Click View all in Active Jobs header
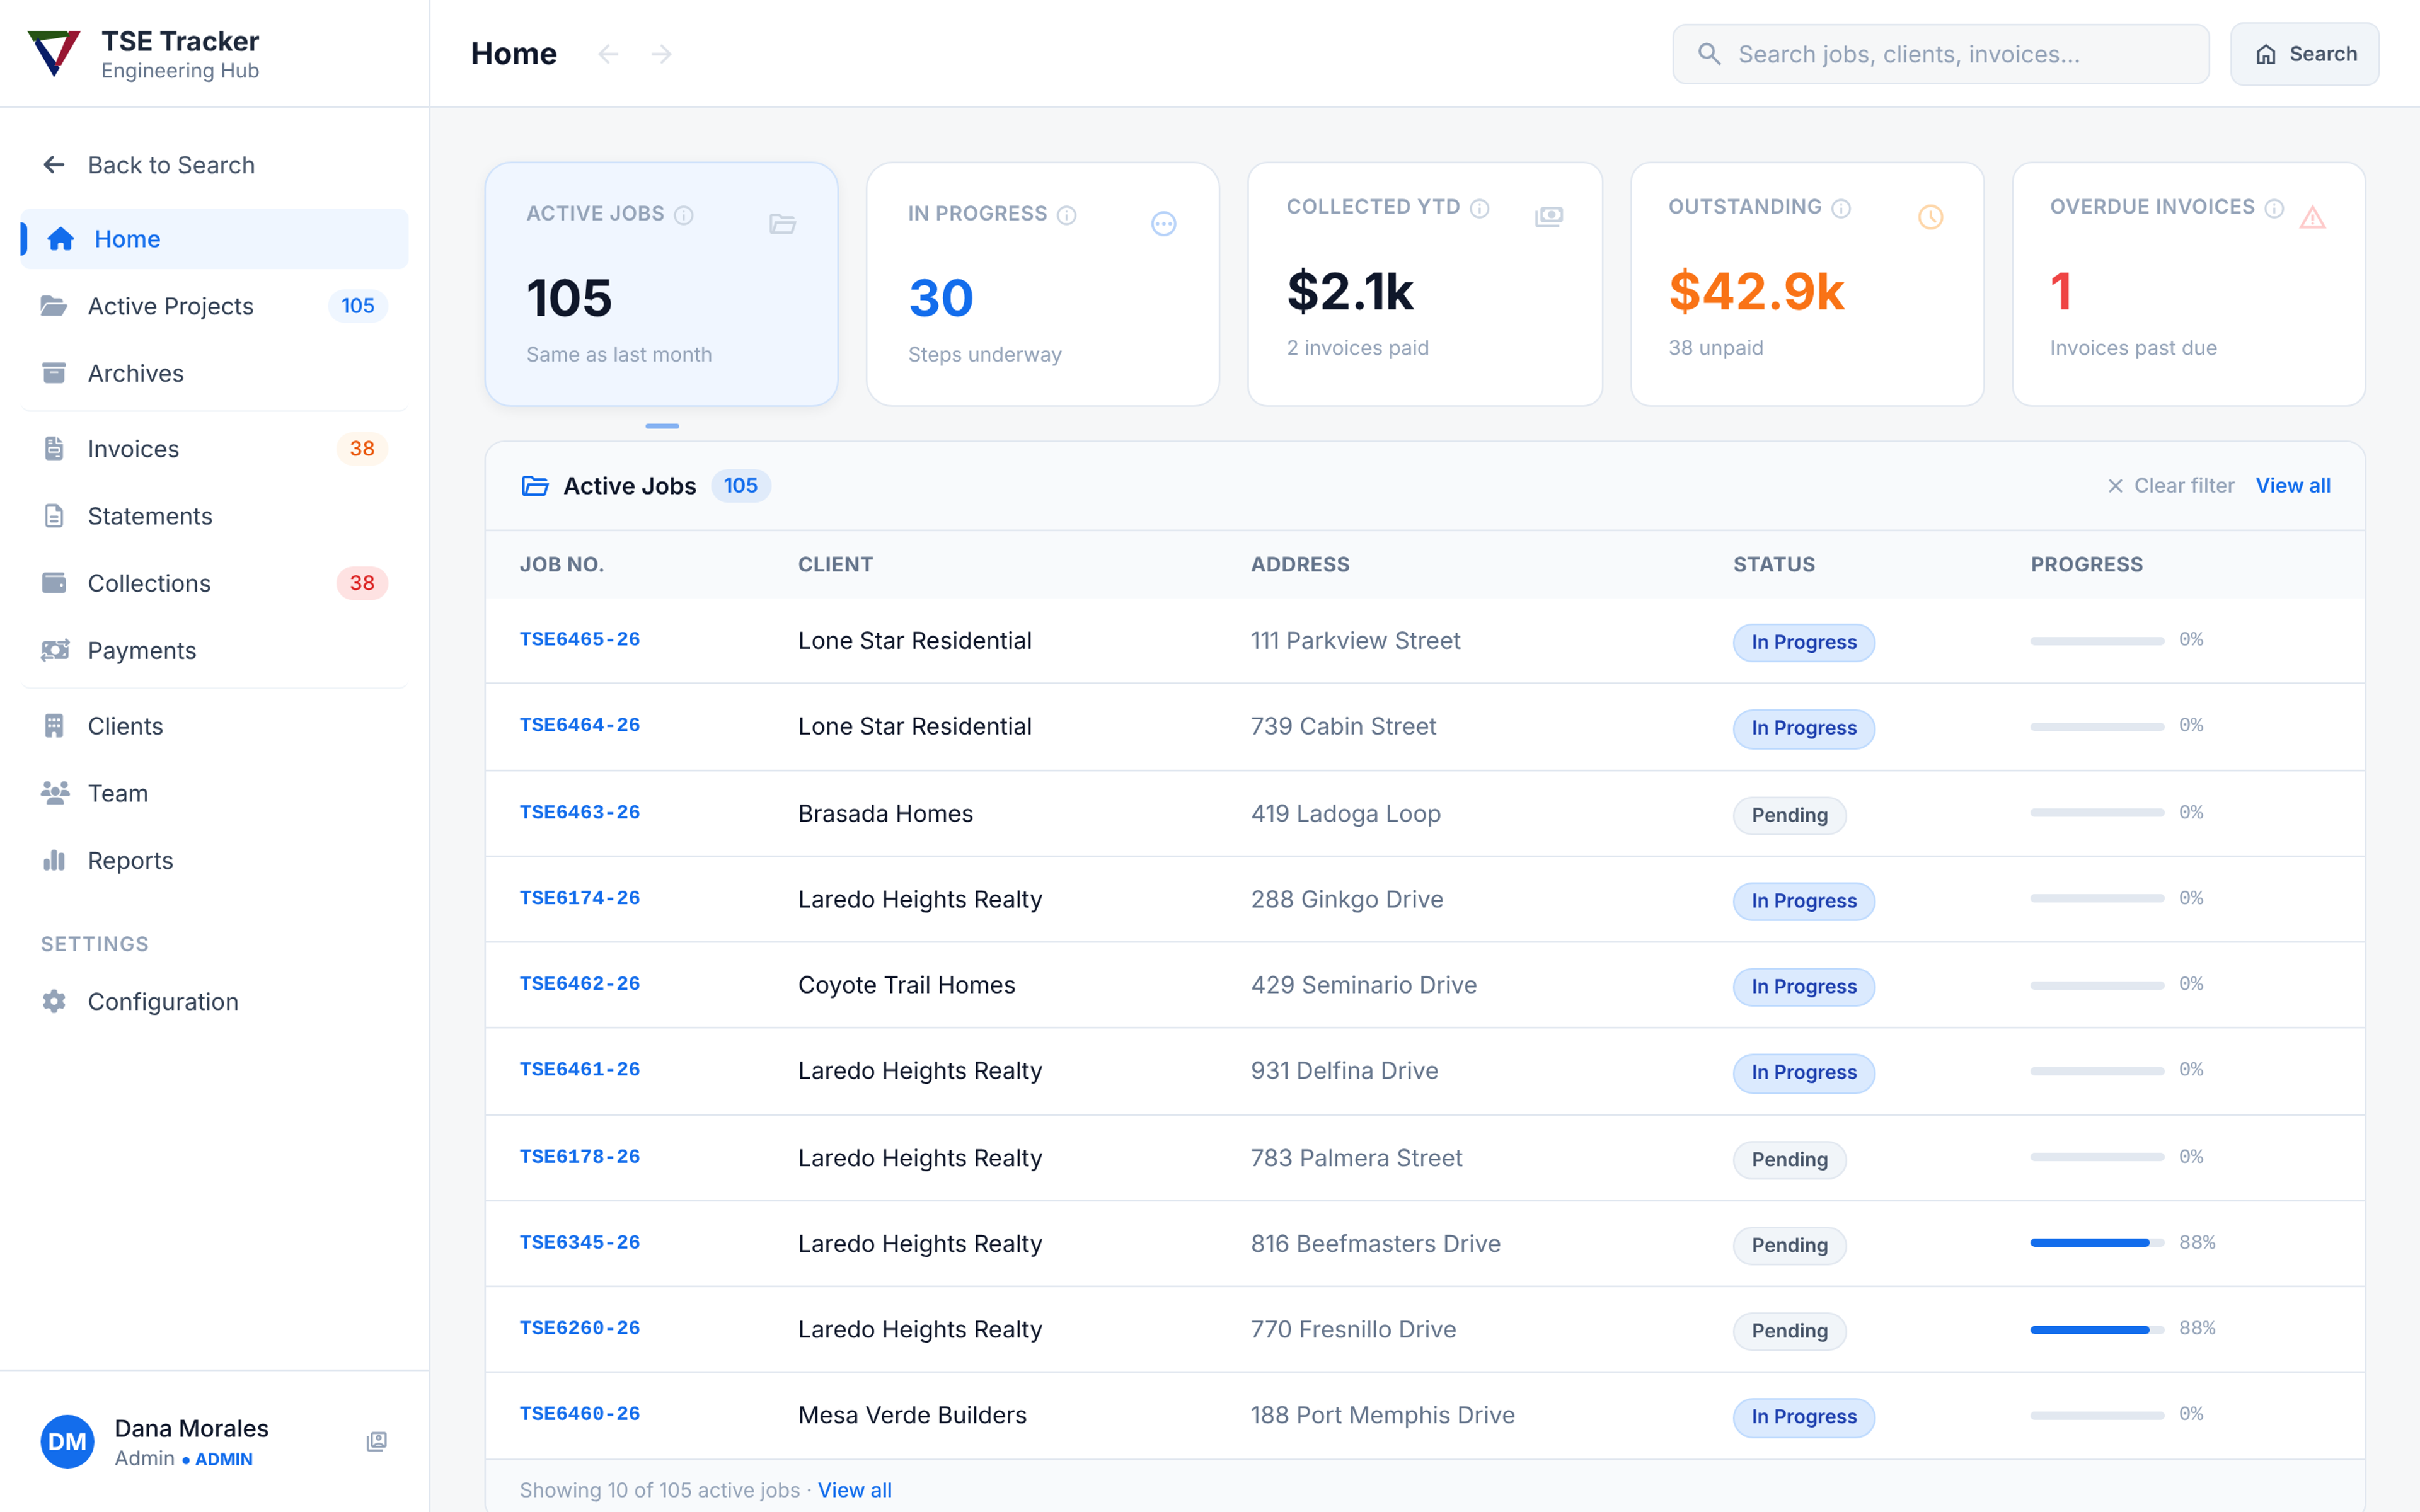The image size is (2420, 1512). click(x=2292, y=486)
